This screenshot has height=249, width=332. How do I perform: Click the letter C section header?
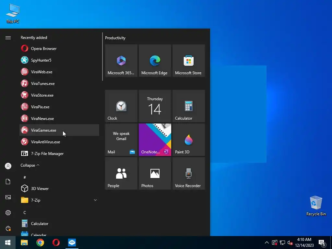click(x=25, y=212)
